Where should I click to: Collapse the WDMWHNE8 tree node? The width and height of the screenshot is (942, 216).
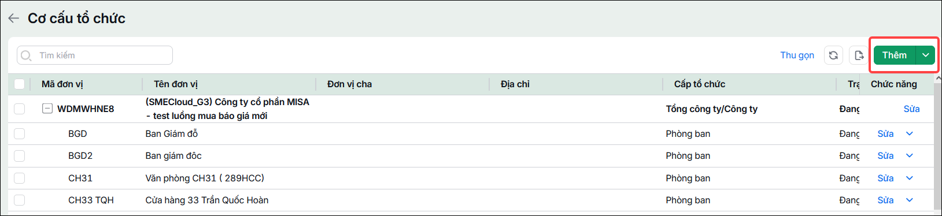tap(47, 109)
